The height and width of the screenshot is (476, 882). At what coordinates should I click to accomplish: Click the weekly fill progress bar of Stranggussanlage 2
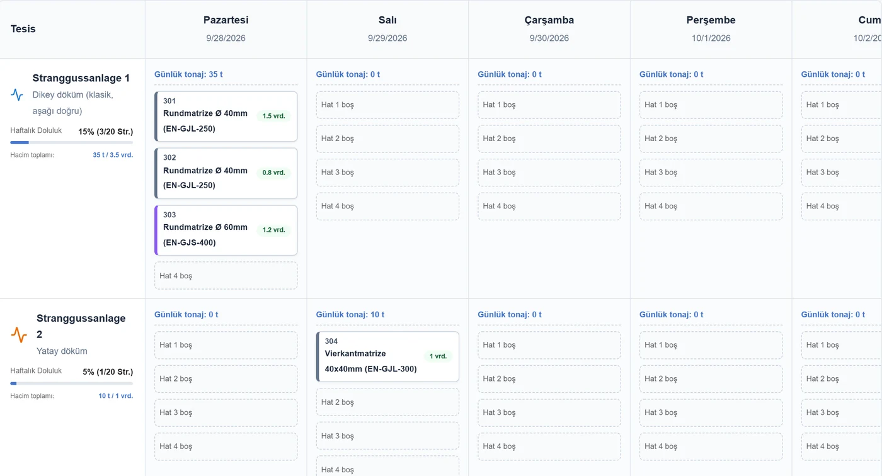click(71, 383)
